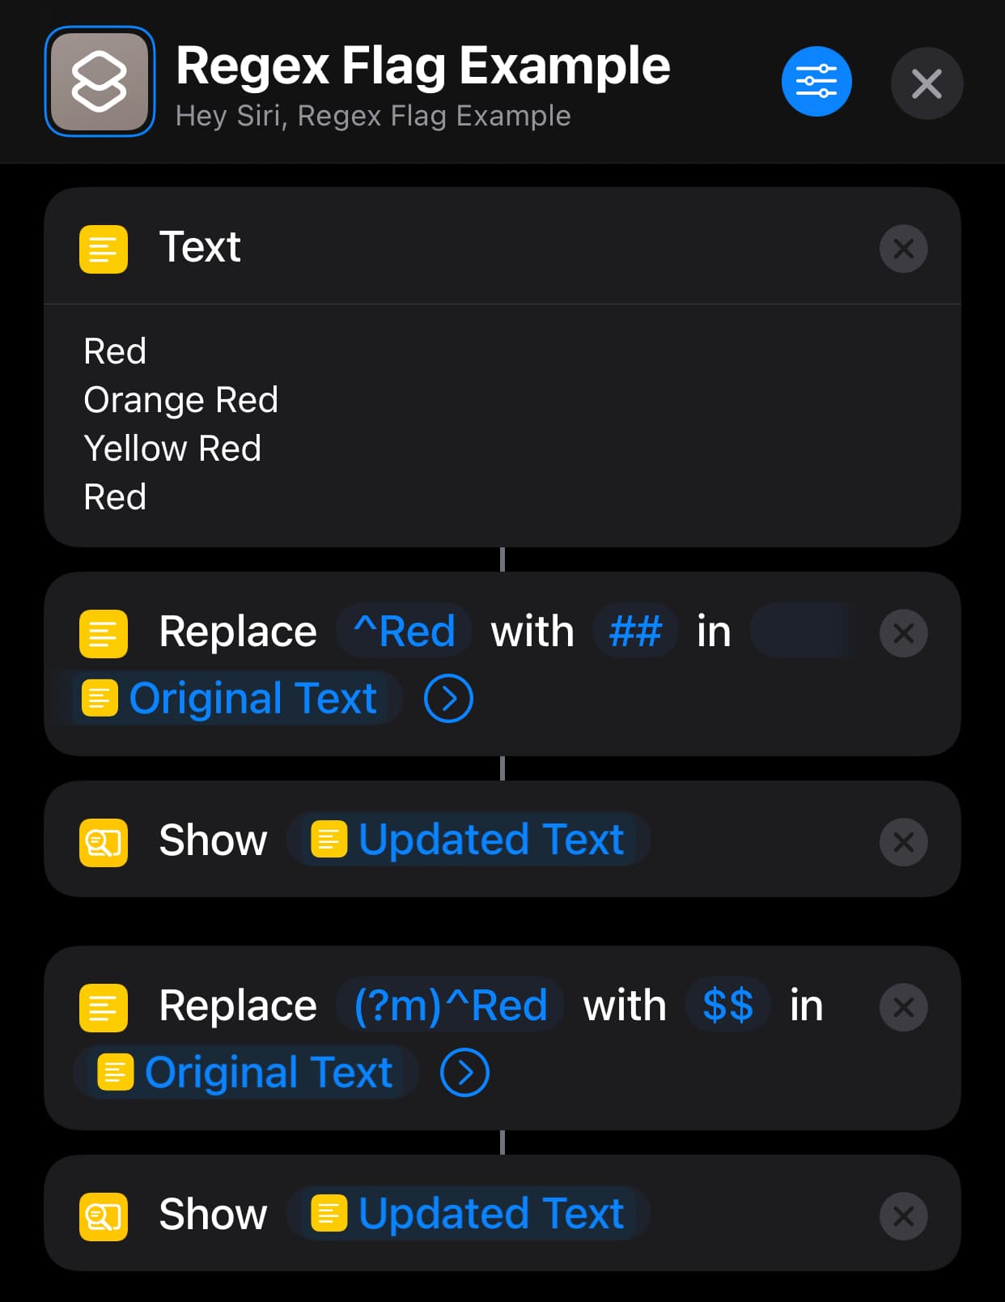Select the magnifier icon on the bottom Show action

click(103, 1215)
